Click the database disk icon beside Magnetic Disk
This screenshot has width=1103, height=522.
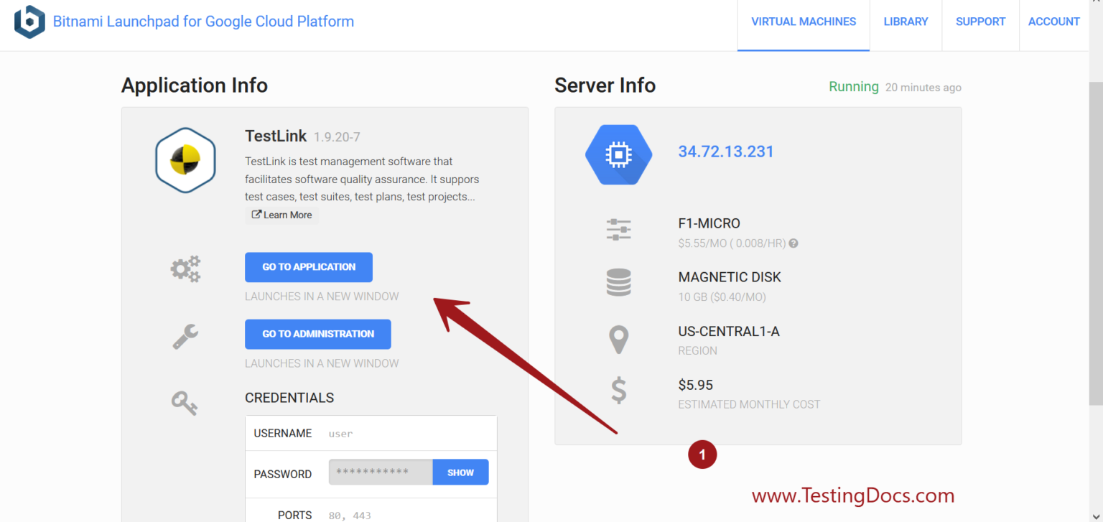pyautogui.click(x=618, y=283)
